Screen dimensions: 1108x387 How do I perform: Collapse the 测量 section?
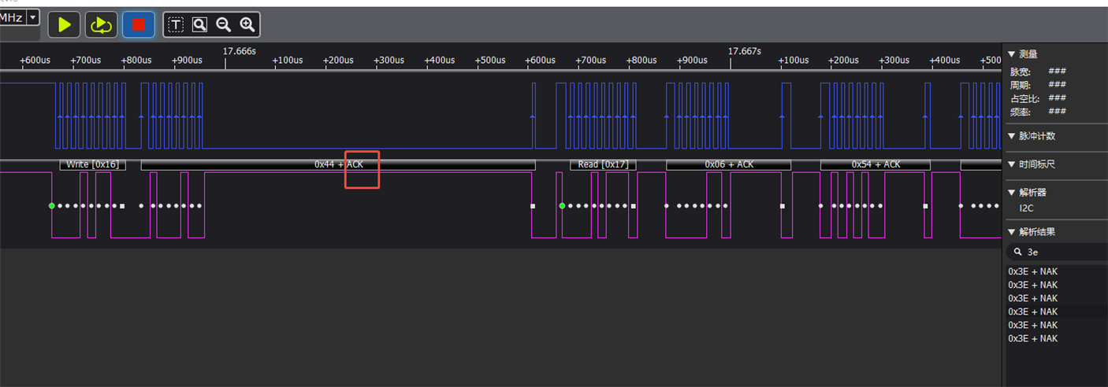pos(1012,54)
